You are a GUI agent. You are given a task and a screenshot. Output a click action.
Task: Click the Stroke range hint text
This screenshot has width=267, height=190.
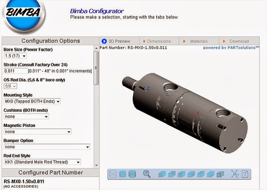pos(60,71)
